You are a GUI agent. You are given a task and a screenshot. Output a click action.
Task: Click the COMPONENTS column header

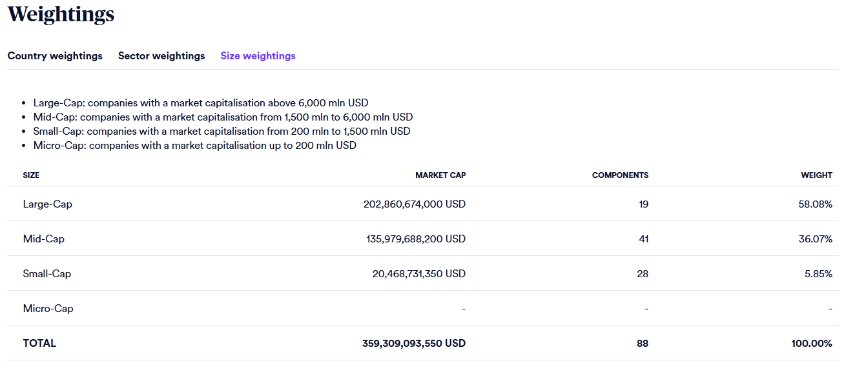[620, 175]
